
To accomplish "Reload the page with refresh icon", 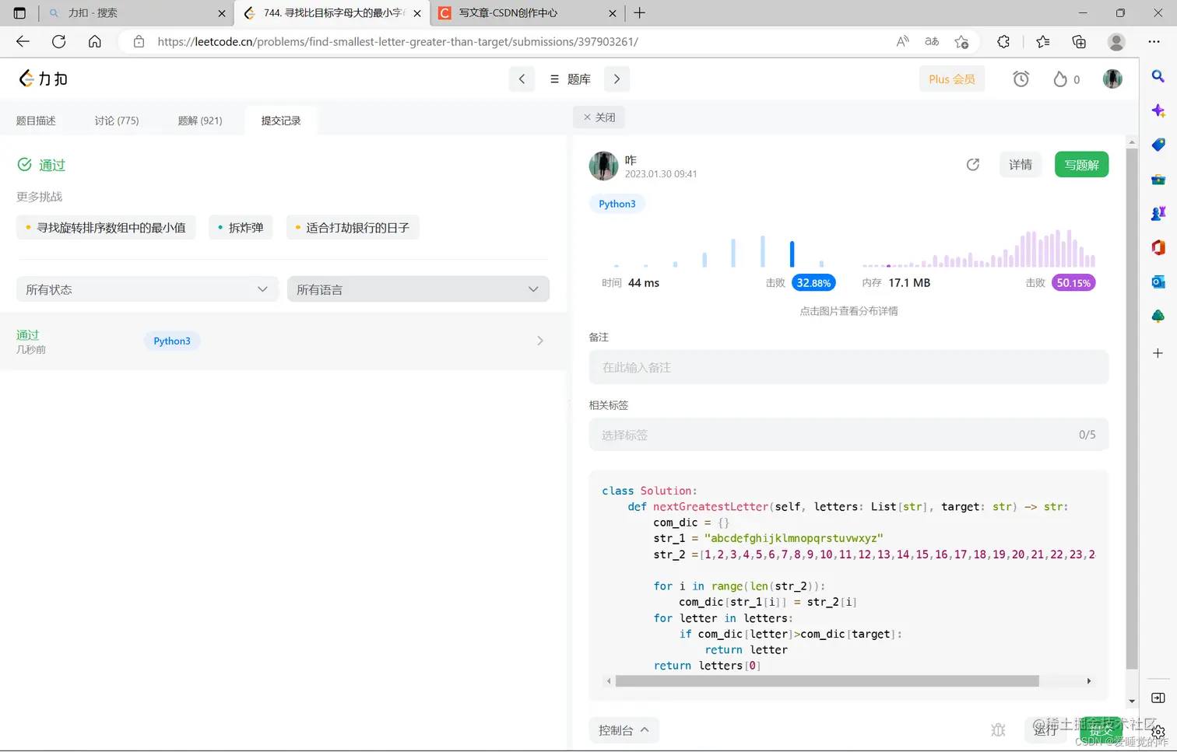I will pyautogui.click(x=58, y=42).
